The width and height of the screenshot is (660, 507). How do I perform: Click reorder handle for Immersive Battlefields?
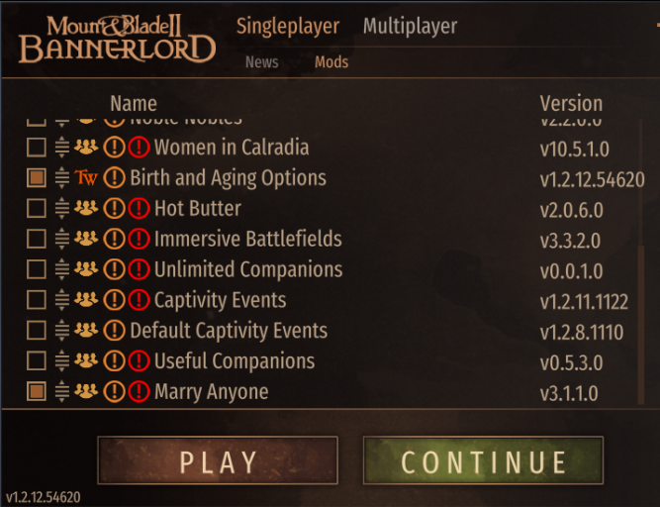[62, 239]
